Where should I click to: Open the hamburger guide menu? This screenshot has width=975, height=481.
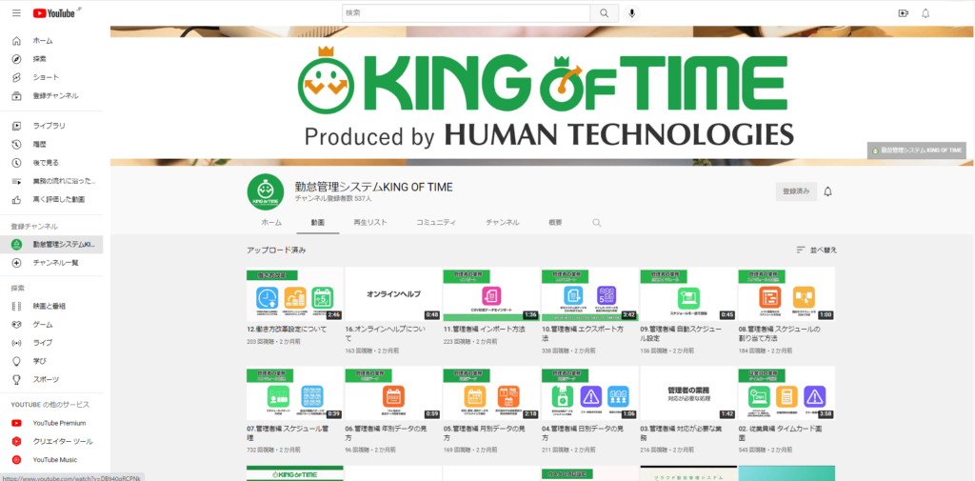(x=16, y=13)
